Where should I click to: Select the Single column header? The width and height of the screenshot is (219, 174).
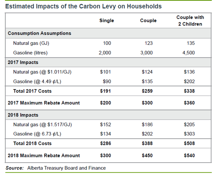click(x=107, y=21)
